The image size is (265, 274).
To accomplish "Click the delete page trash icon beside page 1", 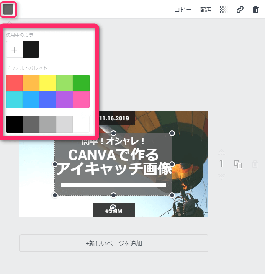I will pos(255,164).
